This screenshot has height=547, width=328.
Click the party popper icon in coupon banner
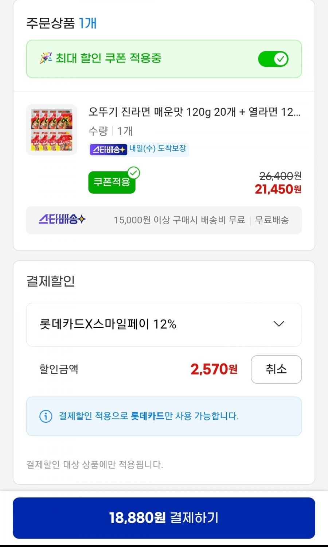46,58
